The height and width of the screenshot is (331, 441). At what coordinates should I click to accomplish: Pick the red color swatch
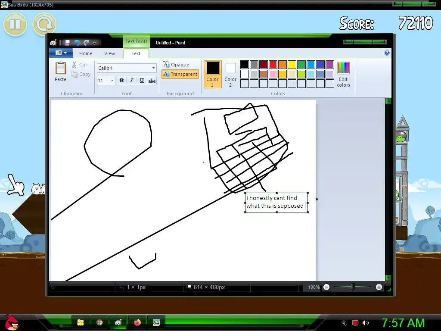tap(273, 65)
